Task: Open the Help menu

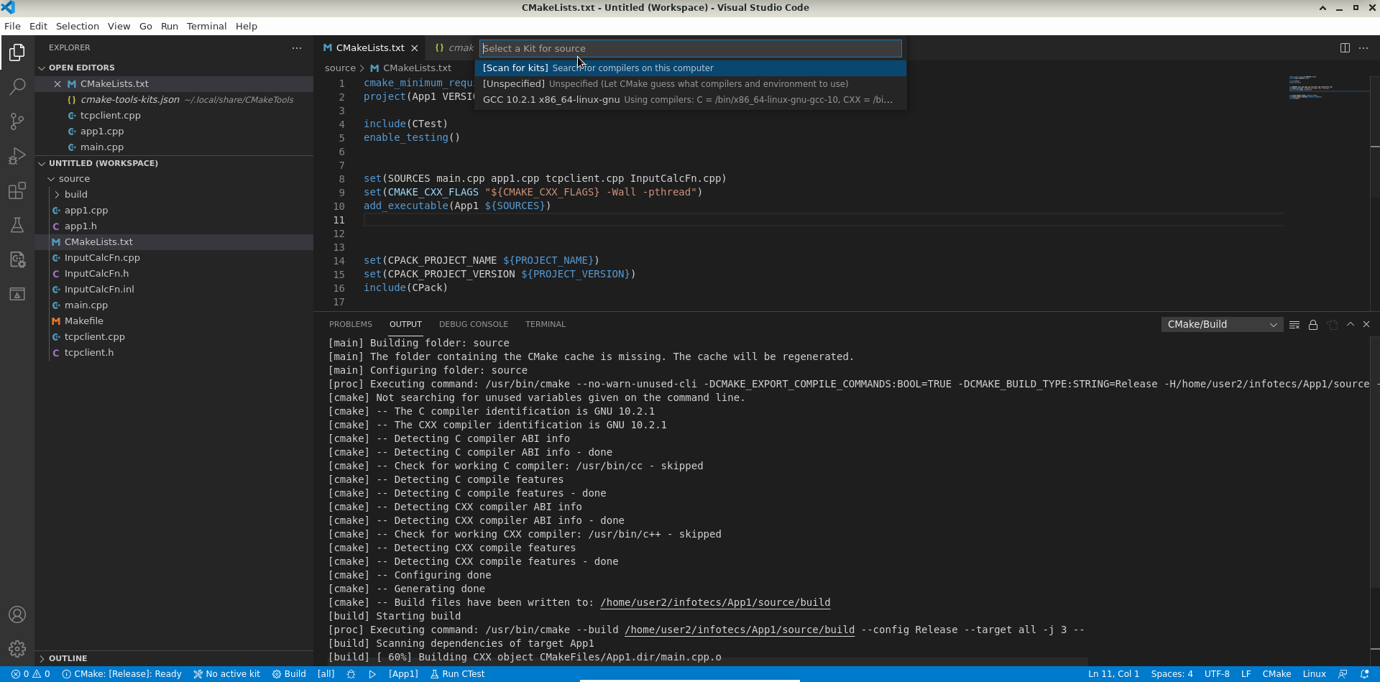Action: pos(247,26)
